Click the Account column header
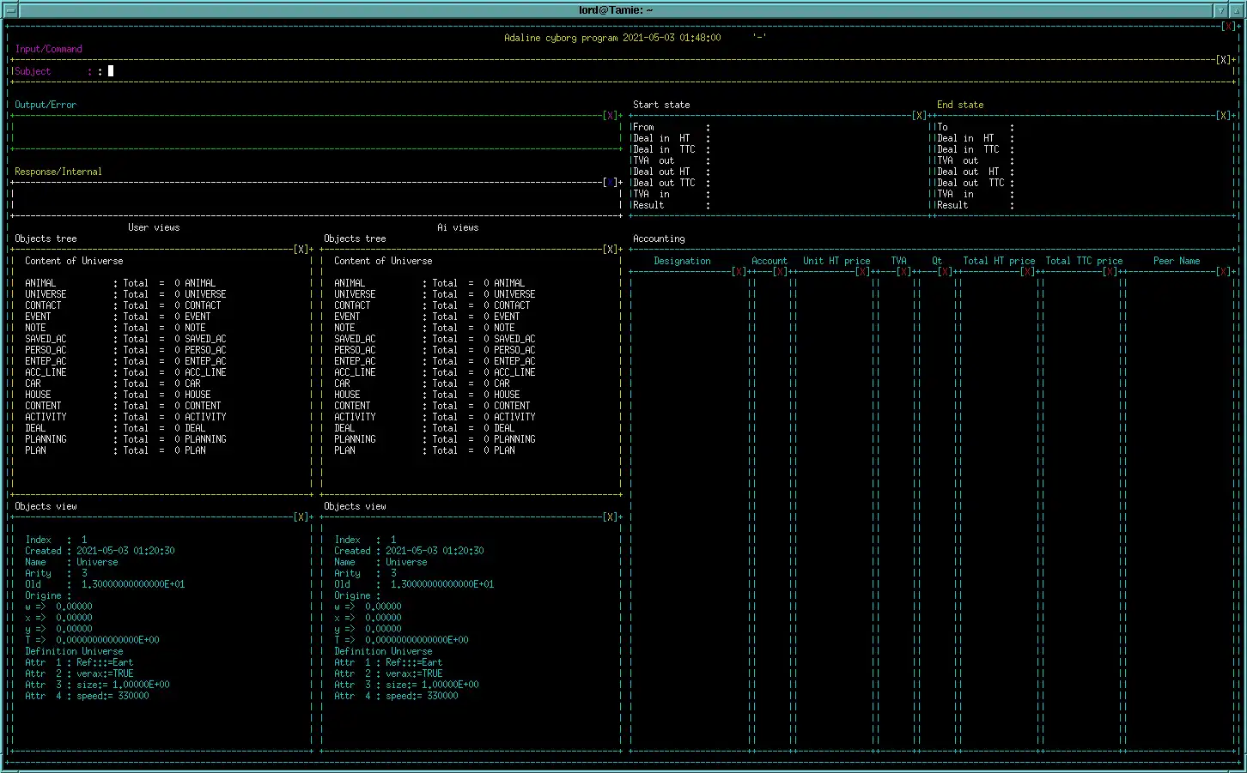The width and height of the screenshot is (1247, 773). coord(769,261)
